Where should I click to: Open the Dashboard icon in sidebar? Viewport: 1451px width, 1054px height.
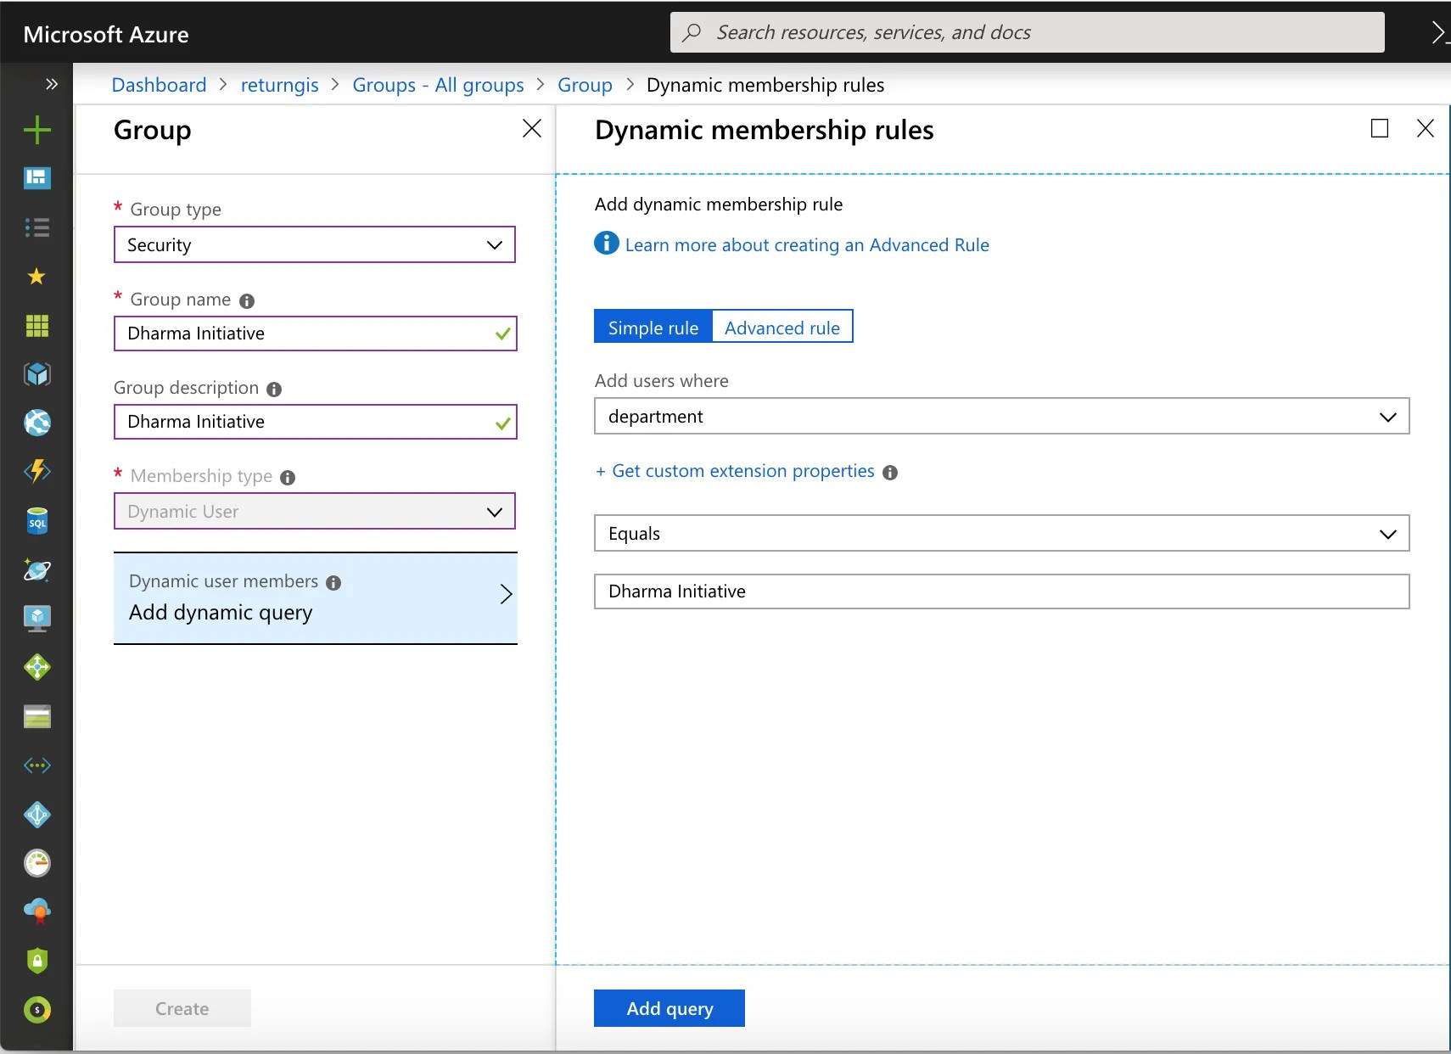point(37,178)
